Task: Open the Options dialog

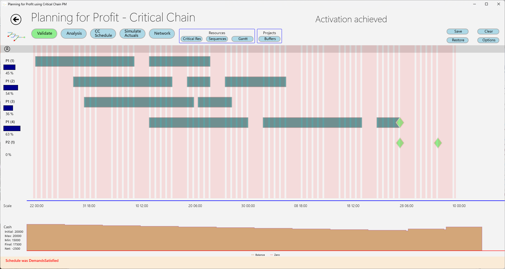Action: [x=488, y=40]
